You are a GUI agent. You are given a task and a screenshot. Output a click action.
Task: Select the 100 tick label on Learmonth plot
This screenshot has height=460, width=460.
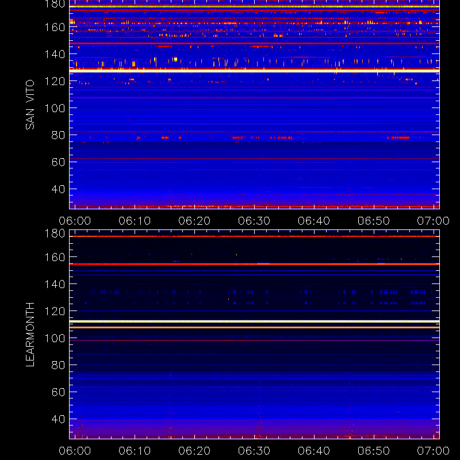55,338
